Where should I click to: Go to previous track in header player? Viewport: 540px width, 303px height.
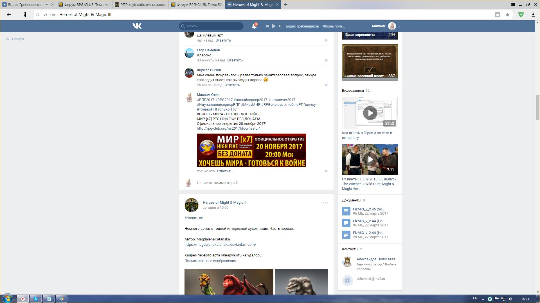tap(267, 26)
